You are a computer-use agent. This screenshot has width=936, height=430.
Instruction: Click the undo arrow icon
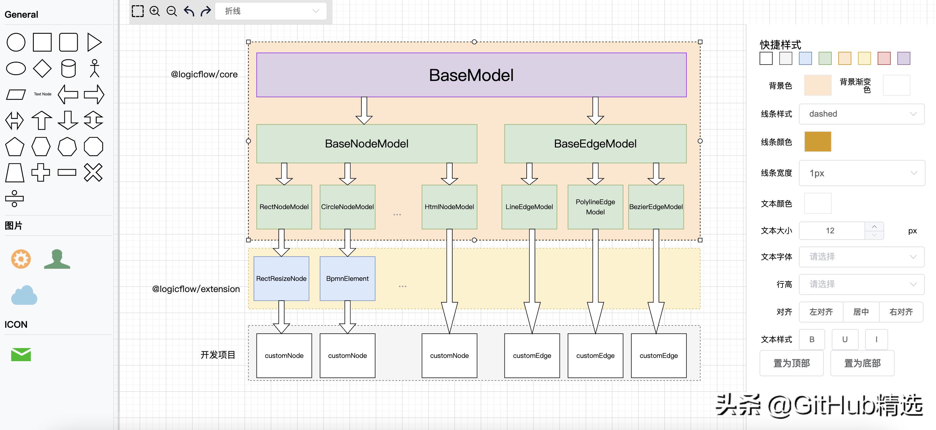tap(189, 11)
